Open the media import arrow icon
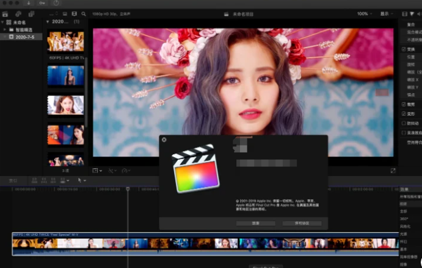The image size is (422, 268). coord(29,3)
